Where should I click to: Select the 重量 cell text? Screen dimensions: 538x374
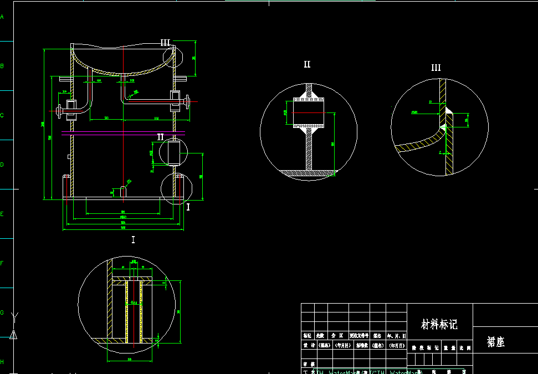click(449, 348)
